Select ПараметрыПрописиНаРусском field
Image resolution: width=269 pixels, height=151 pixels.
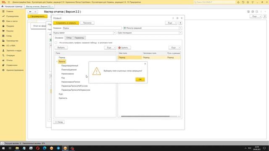coord(74,86)
